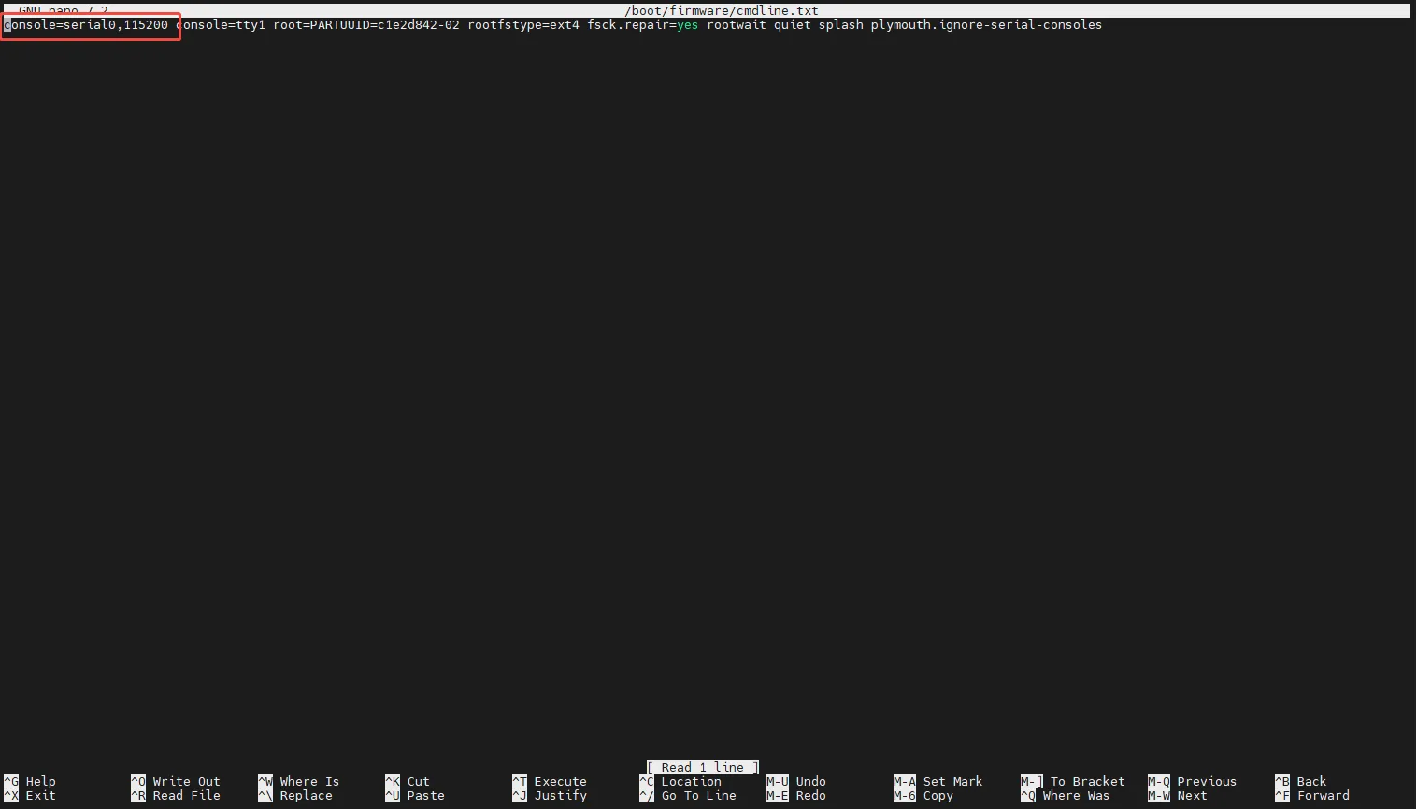
Task: Click the highlighted console=serial0,115200 text
Action: click(90, 25)
